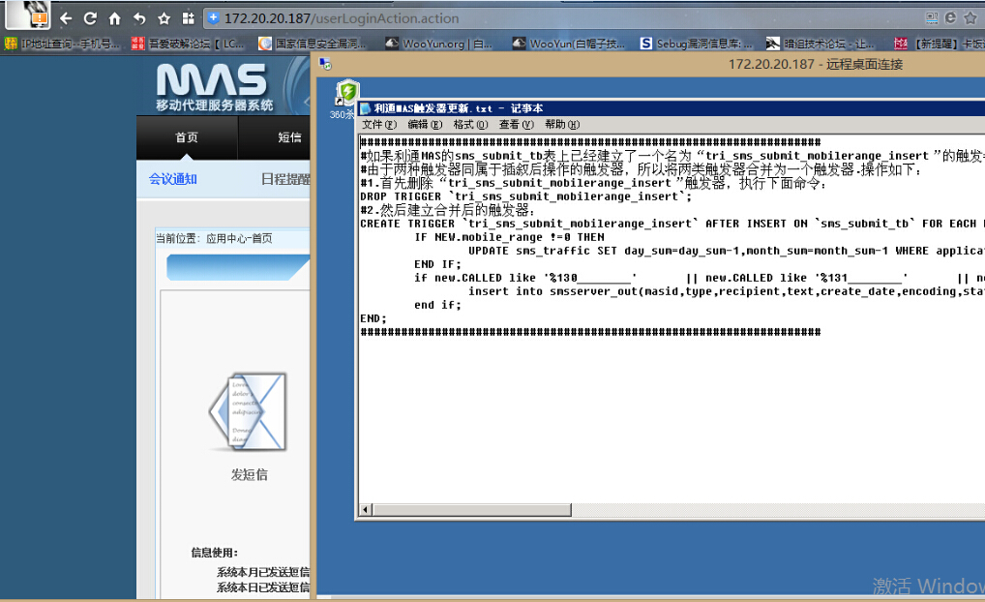Go back with the browser back arrow
This screenshot has width=985, height=602.
[66, 18]
